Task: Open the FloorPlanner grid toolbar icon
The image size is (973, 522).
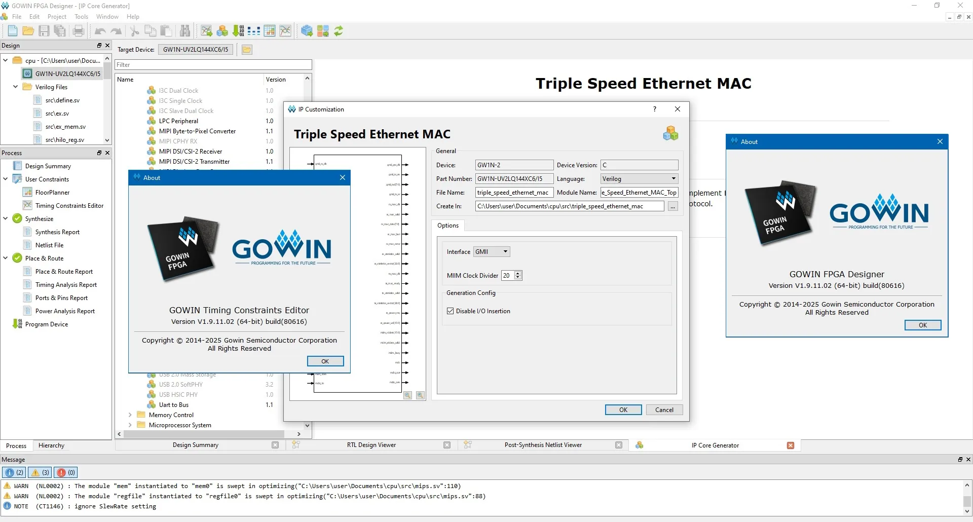Action: tap(270, 31)
